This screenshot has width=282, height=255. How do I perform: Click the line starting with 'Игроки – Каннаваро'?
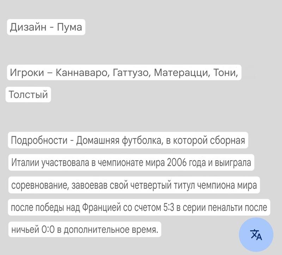(124, 73)
